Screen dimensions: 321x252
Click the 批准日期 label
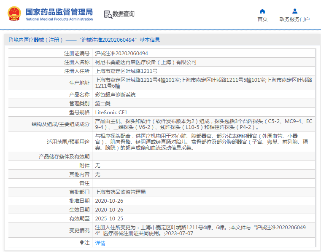coord(79,201)
